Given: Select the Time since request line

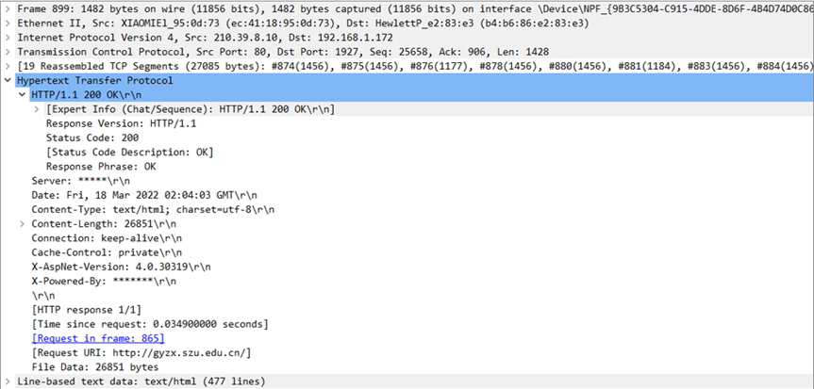Looking at the screenshot, I should point(150,324).
